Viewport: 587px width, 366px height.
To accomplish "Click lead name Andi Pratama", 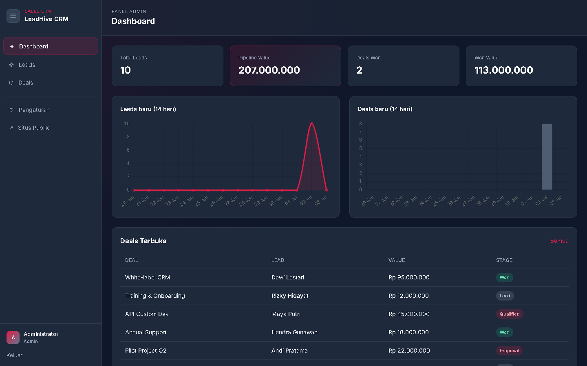I will (x=289, y=351).
